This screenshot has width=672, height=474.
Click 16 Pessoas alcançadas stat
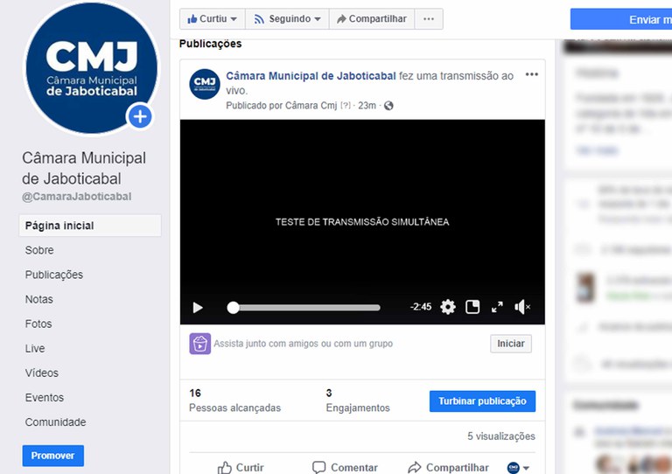pyautogui.click(x=234, y=401)
